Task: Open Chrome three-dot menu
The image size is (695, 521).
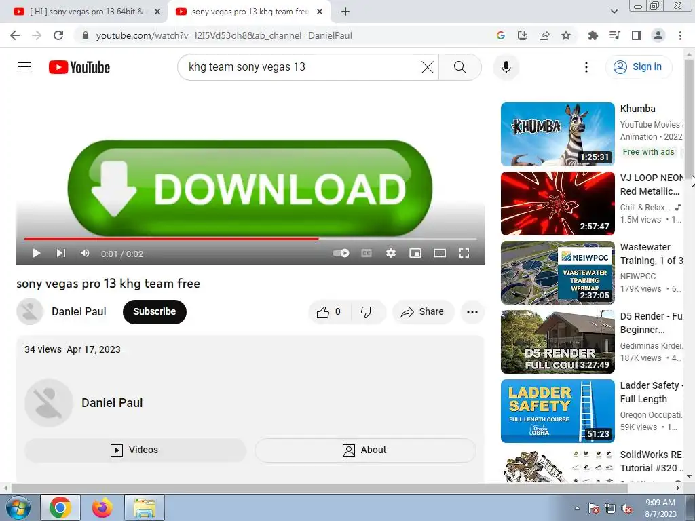Action: point(680,35)
